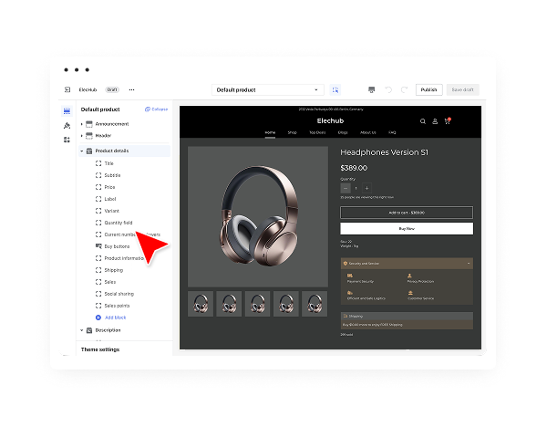Open the sections panel icon in left rail

click(67, 110)
